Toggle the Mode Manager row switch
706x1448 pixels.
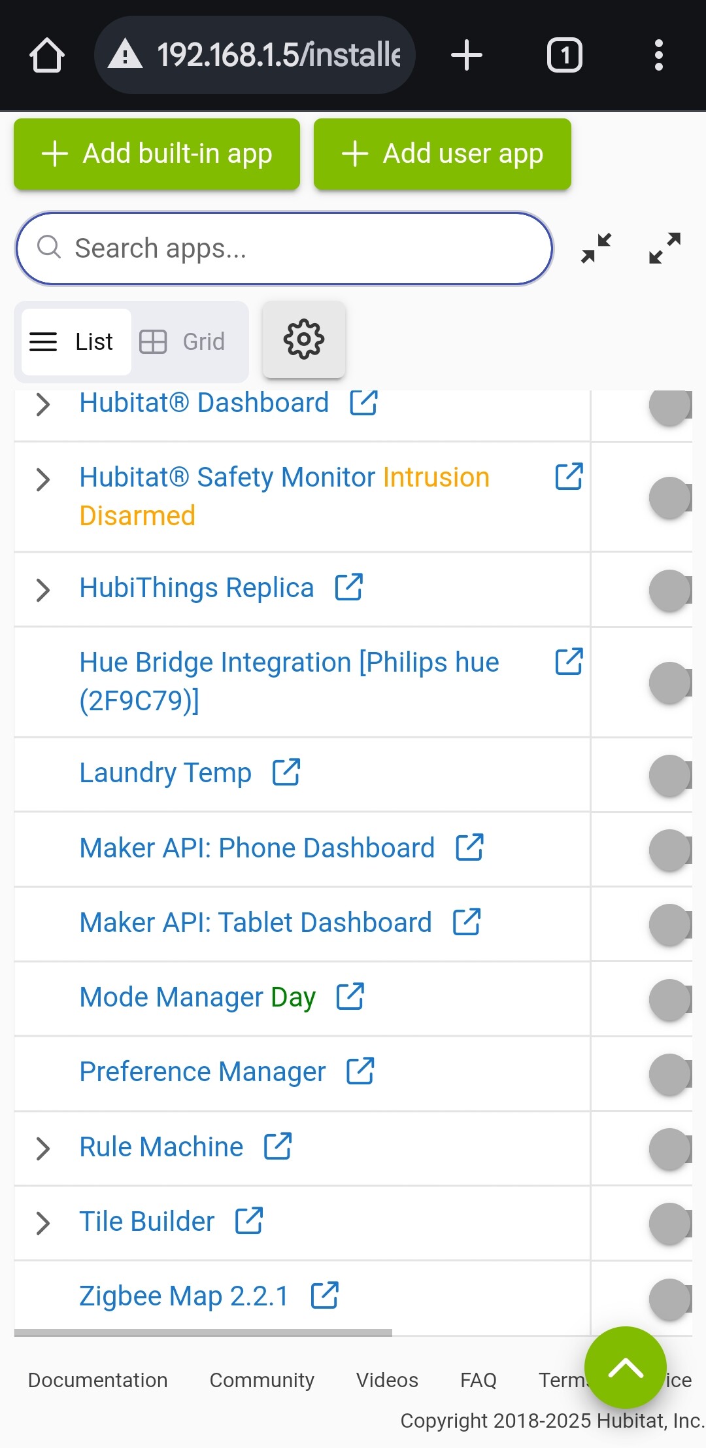point(670,999)
